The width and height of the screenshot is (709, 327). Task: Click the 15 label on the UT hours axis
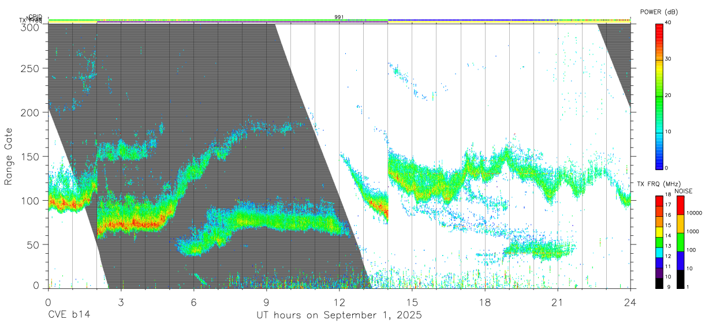[x=412, y=302]
